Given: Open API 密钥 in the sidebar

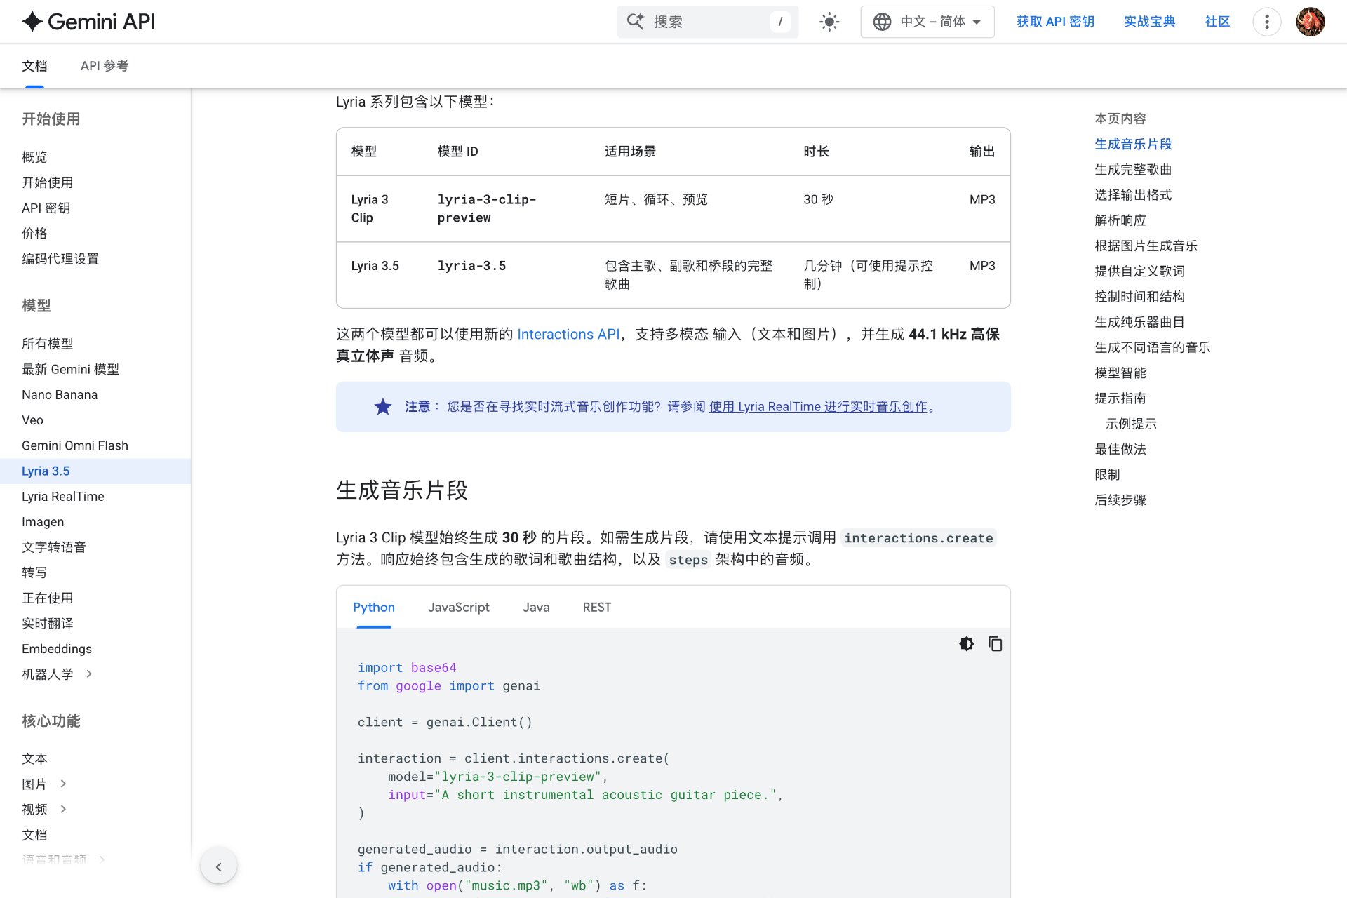Looking at the screenshot, I should coord(46,208).
